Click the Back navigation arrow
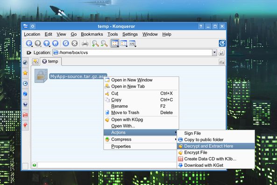This screenshot has width=277, height=185. coord(29,43)
